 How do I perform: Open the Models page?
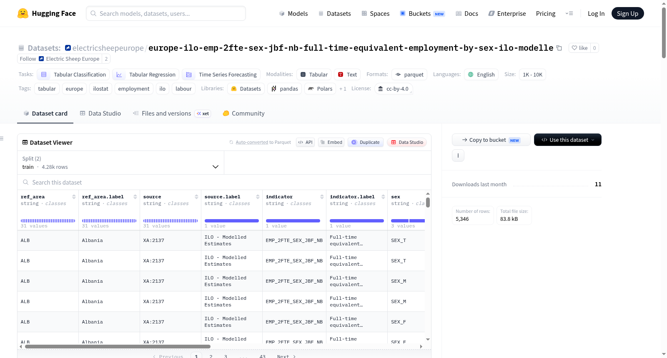click(293, 13)
